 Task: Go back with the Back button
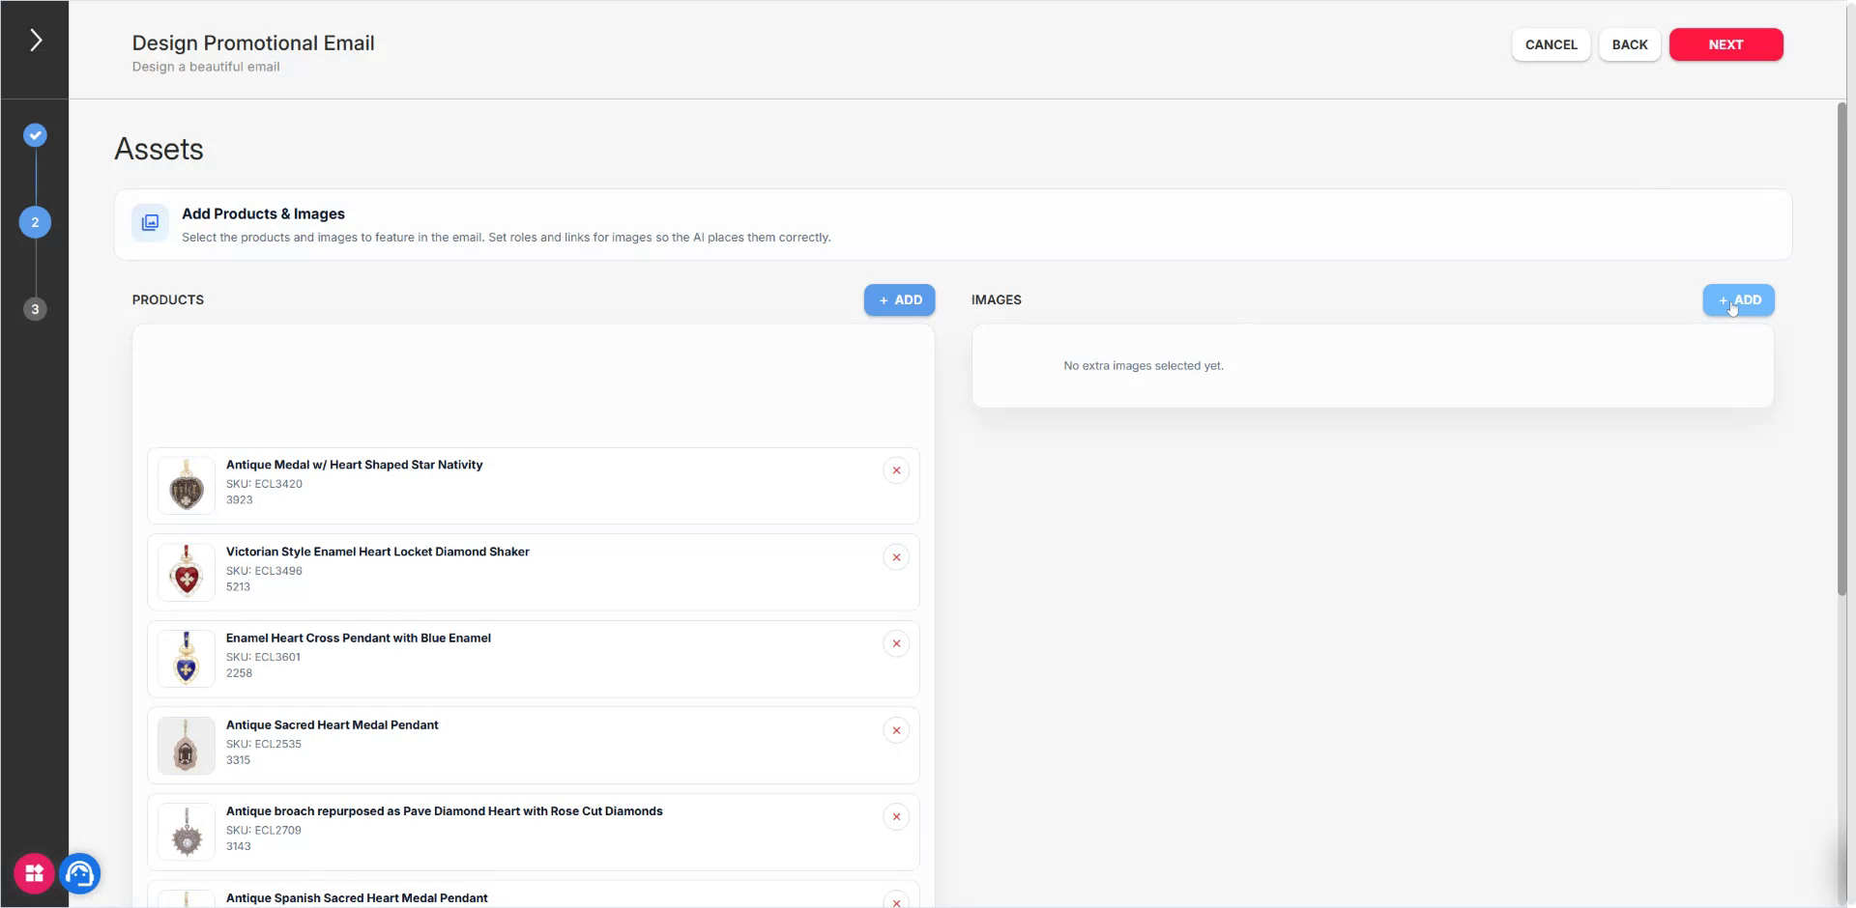[x=1629, y=44]
